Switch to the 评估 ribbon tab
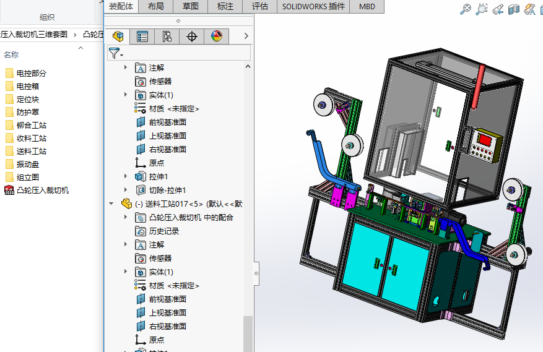543x352 pixels. 260,6
